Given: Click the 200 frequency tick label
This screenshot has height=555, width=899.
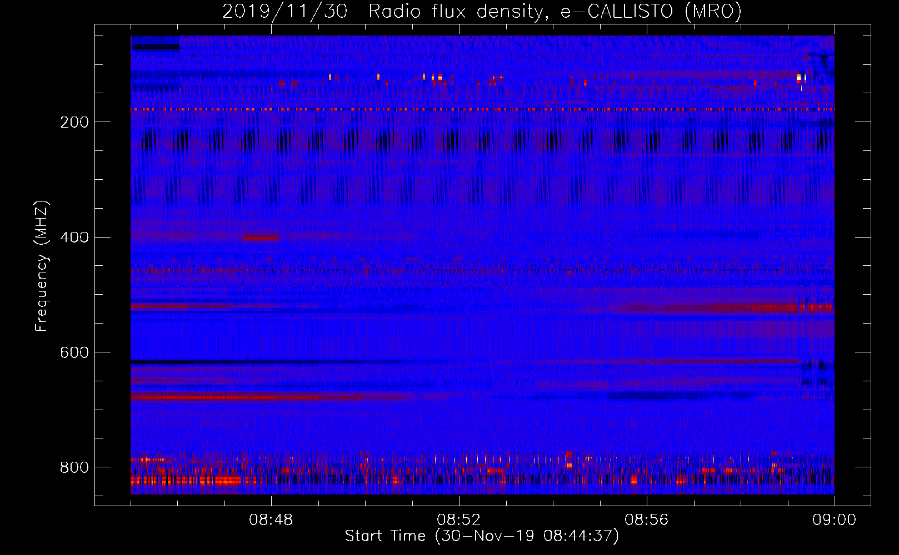Looking at the screenshot, I should [x=74, y=122].
